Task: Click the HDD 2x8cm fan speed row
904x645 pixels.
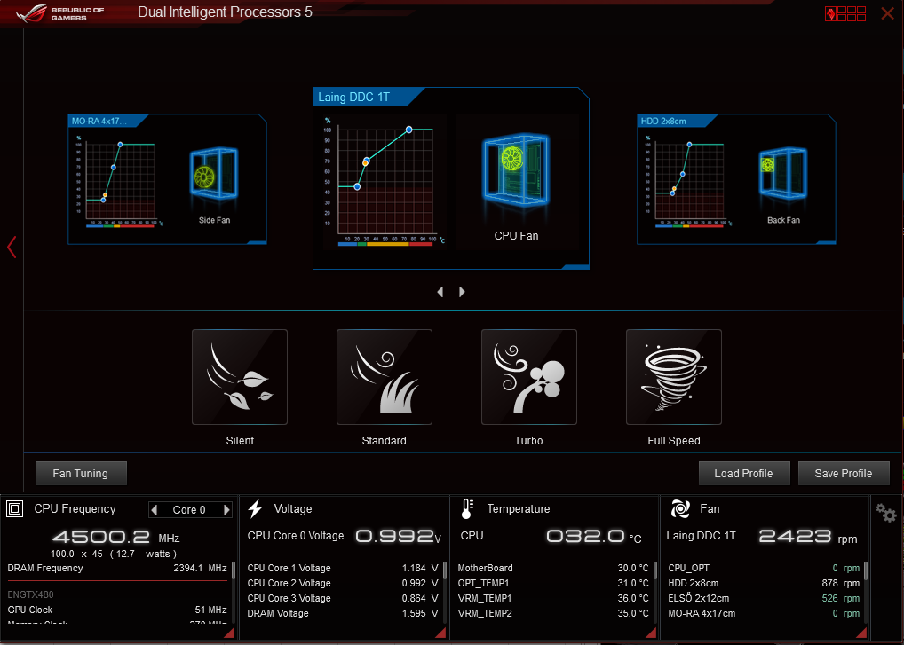Action: click(x=764, y=583)
